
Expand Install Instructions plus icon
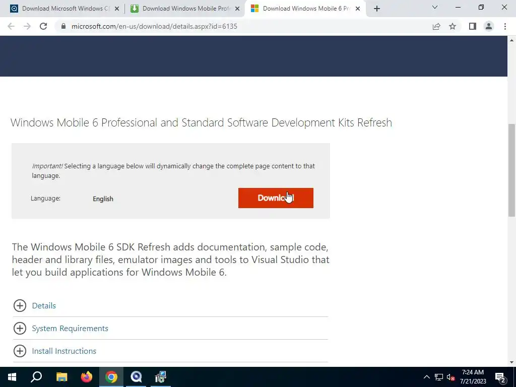[20, 351]
